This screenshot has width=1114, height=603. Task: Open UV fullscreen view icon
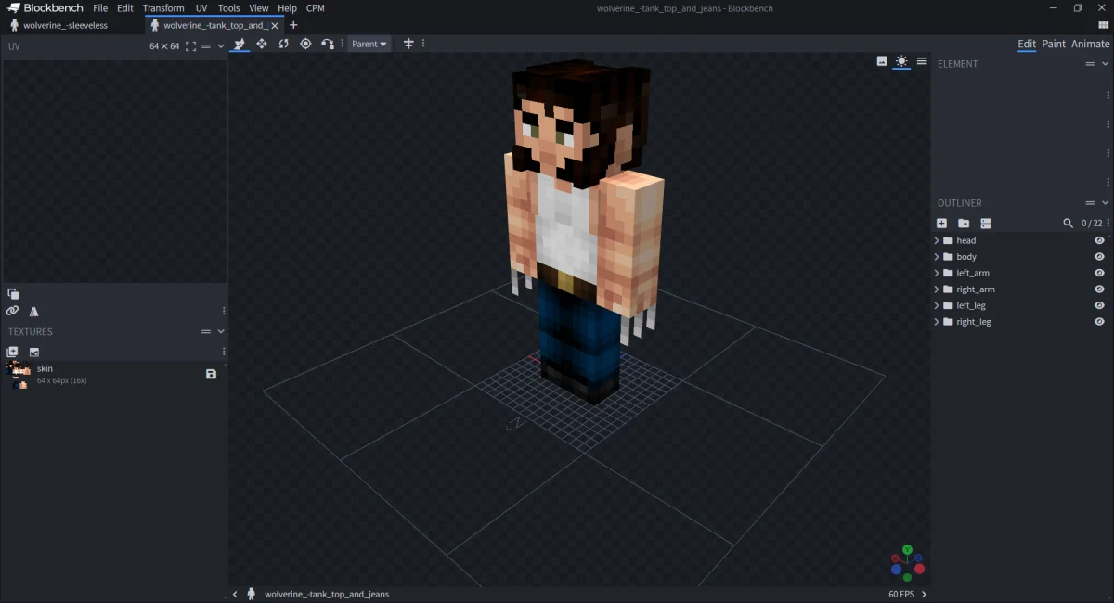tap(190, 45)
